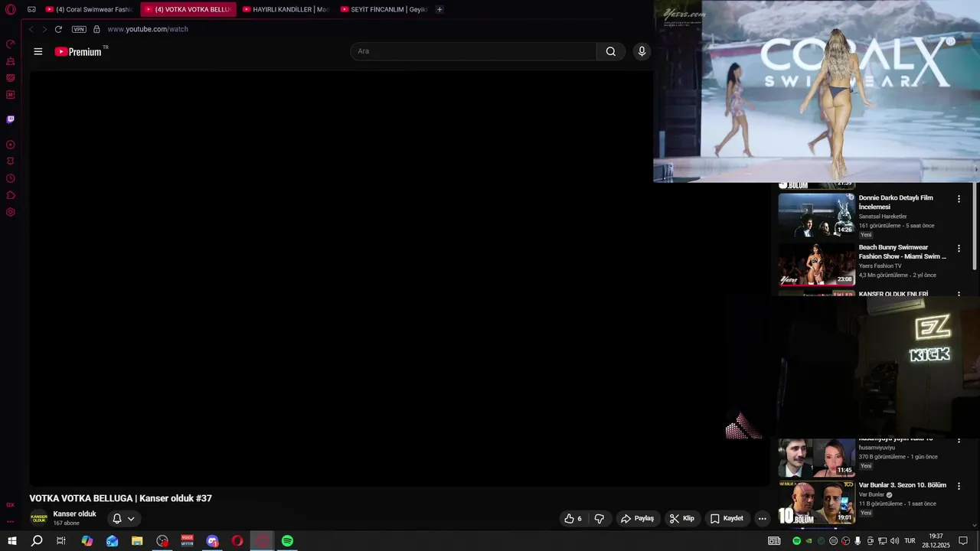This screenshot has width=980, height=551.
Task: Open the SEYİT FİNCANLIM tab
Action: (384, 9)
